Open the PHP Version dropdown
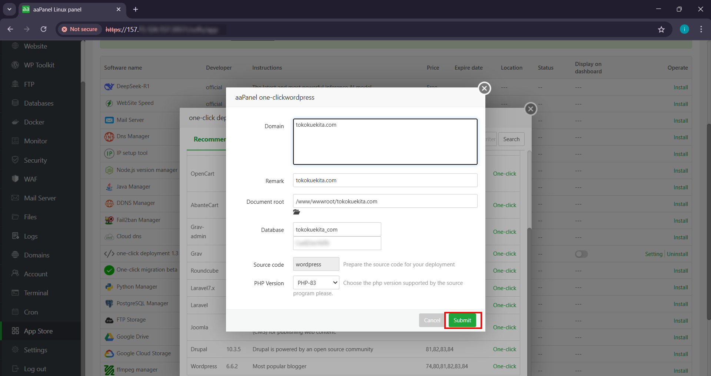 tap(316, 282)
